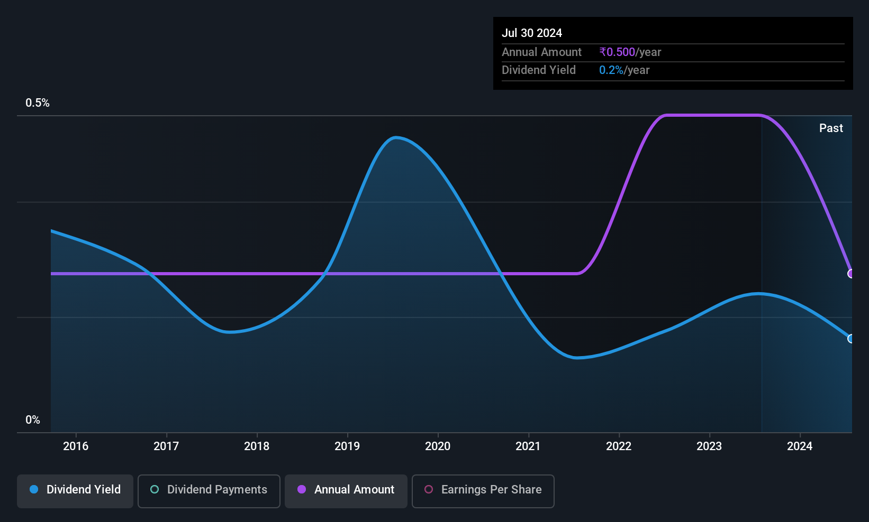
Task: Click the blue Dividend Yield legend dot
Action: (x=34, y=489)
